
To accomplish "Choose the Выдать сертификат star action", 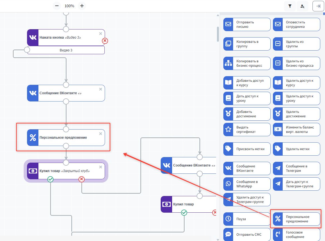I will 247,130.
